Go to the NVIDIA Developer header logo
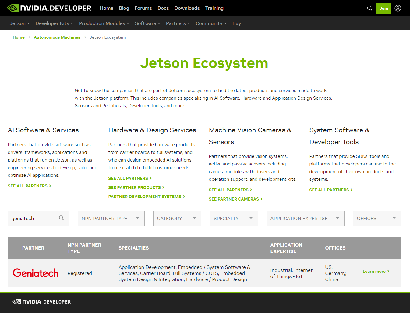Viewport: 410px width, 313px height. (x=49, y=8)
